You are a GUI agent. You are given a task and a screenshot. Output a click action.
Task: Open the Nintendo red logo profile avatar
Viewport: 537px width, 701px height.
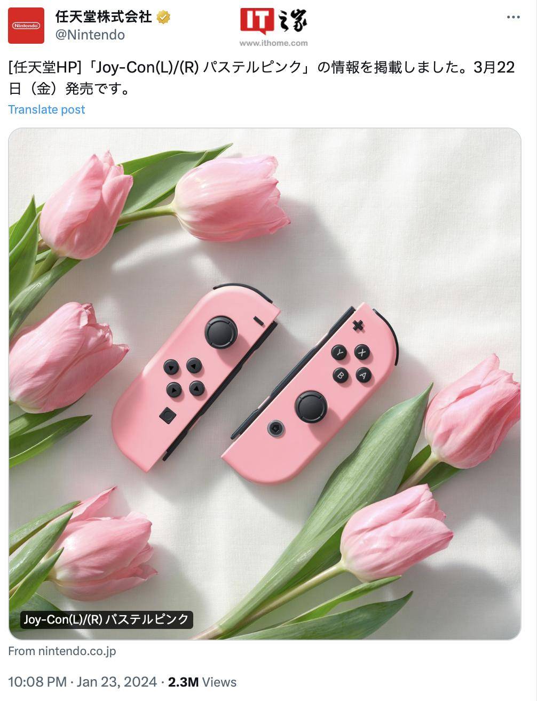pyautogui.click(x=26, y=26)
